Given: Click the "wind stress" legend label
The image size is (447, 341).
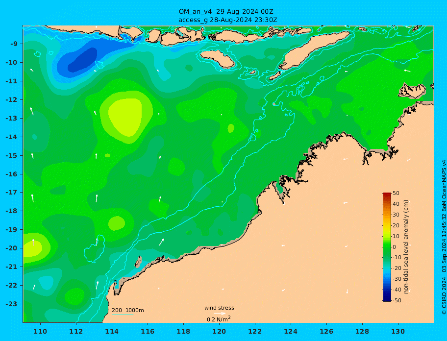Looking at the screenshot, I should pyautogui.click(x=219, y=308).
